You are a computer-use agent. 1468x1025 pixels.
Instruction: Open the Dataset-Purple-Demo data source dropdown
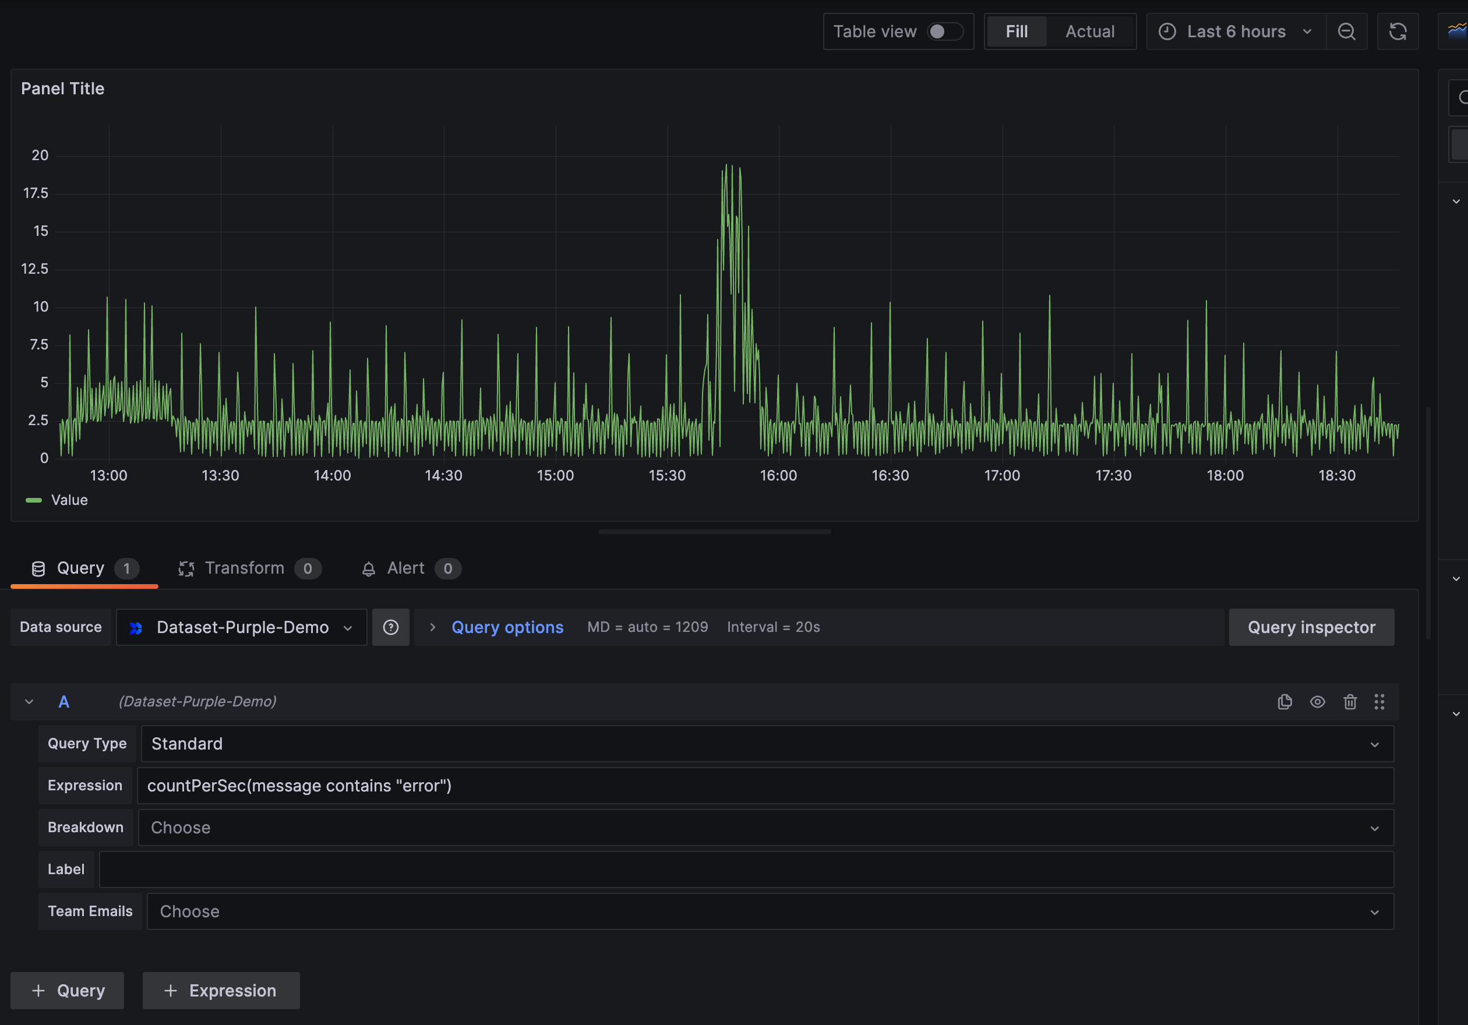(242, 628)
